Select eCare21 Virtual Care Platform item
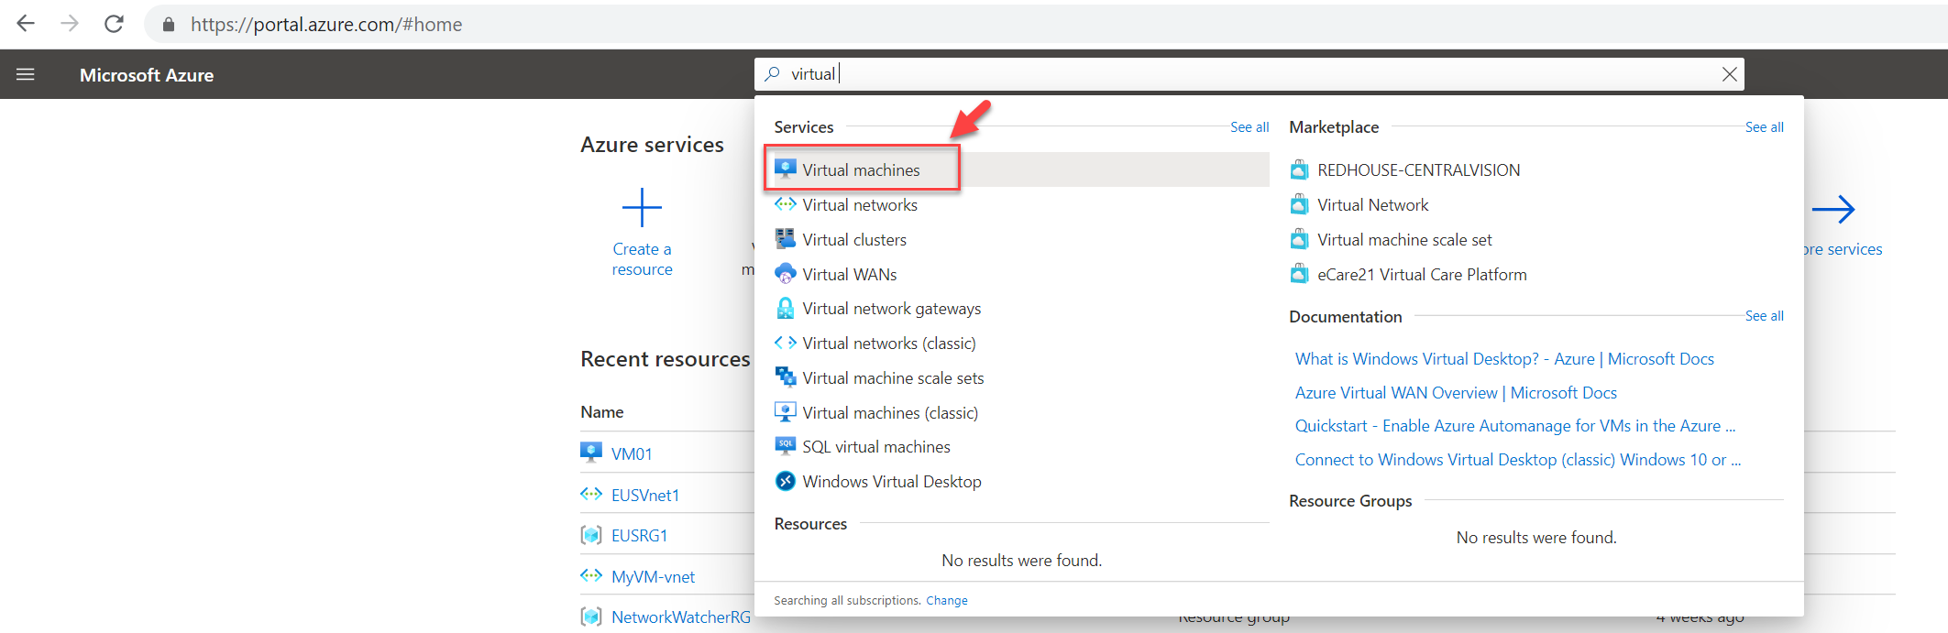The height and width of the screenshot is (633, 1948). [x=1422, y=274]
